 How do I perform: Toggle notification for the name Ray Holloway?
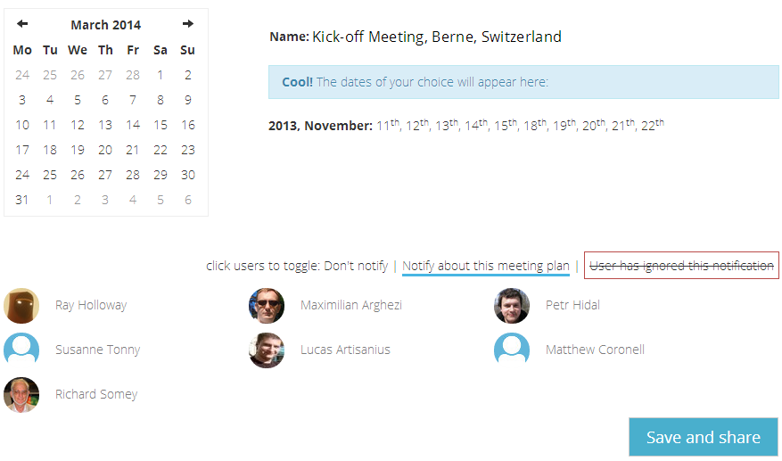(x=91, y=305)
